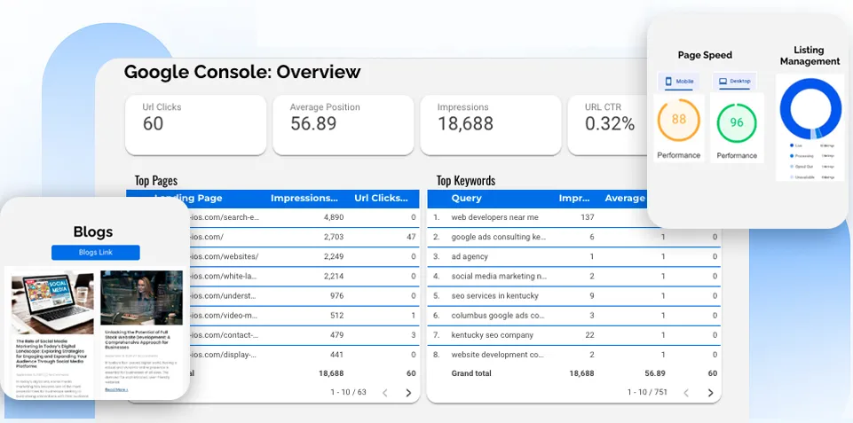
Task: Switch to the Desktop page speed tab
Action: point(734,82)
